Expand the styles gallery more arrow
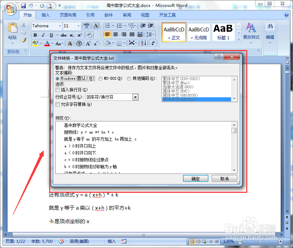Viewport: 293px width, 248px height. 239,39
